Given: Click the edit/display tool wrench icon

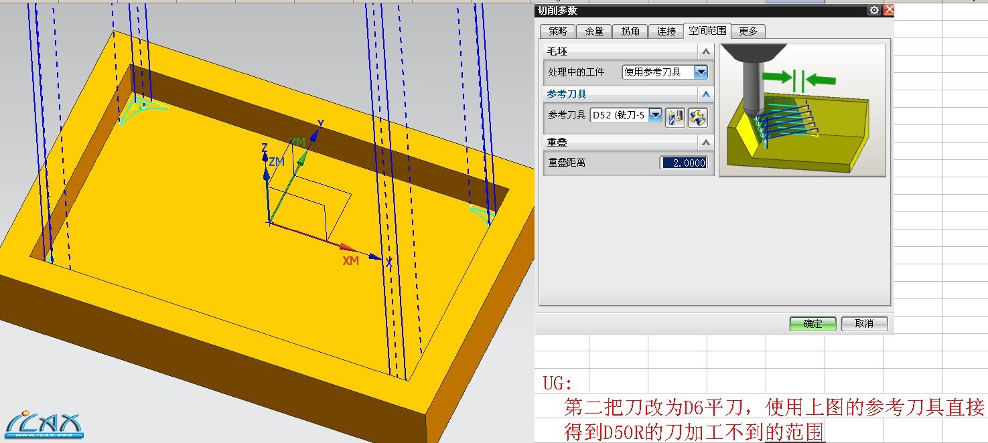Looking at the screenshot, I should pos(698,116).
